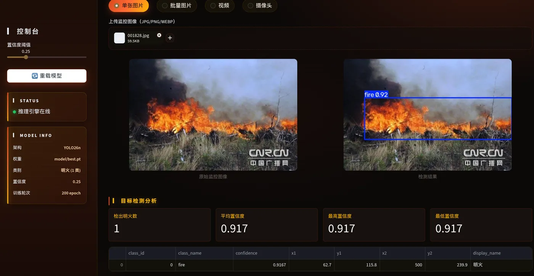Screen dimensions: 534x276
Task: Open the detection result image
Action: [x=428, y=115]
